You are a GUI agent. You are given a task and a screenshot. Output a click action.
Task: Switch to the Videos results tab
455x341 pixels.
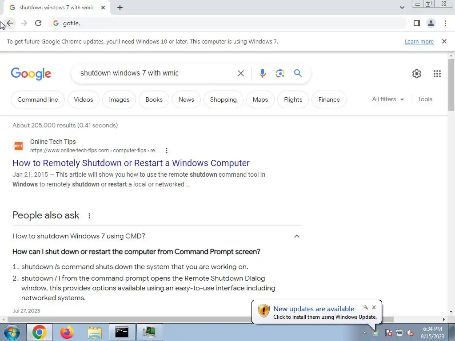84,99
